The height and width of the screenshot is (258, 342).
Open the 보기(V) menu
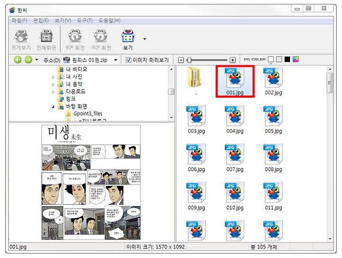coord(63,20)
